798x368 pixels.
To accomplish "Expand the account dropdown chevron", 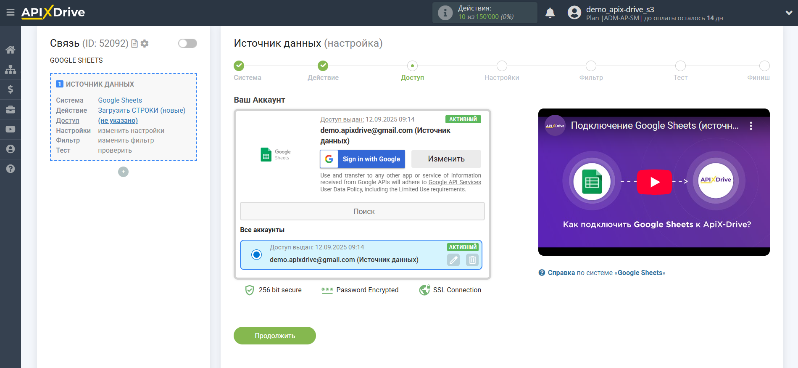I will point(789,13).
